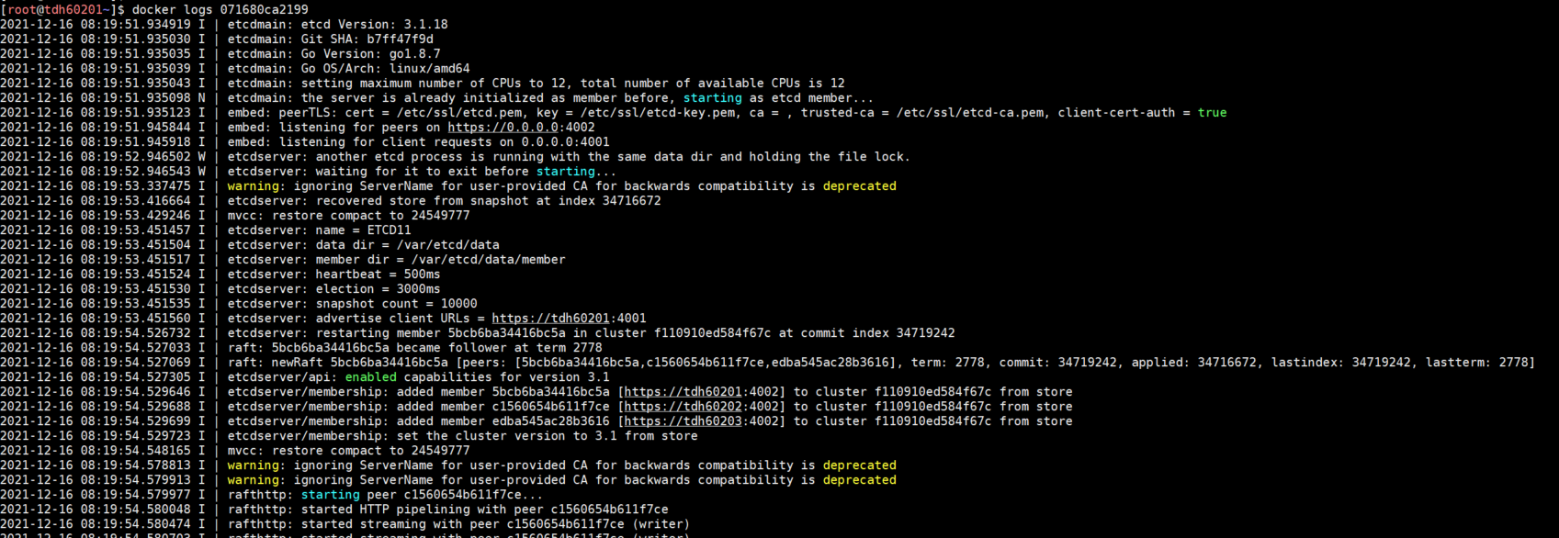The width and height of the screenshot is (1559, 538).
Task: Click the Git SHA b7ff47f9d value
Action: tap(400, 39)
